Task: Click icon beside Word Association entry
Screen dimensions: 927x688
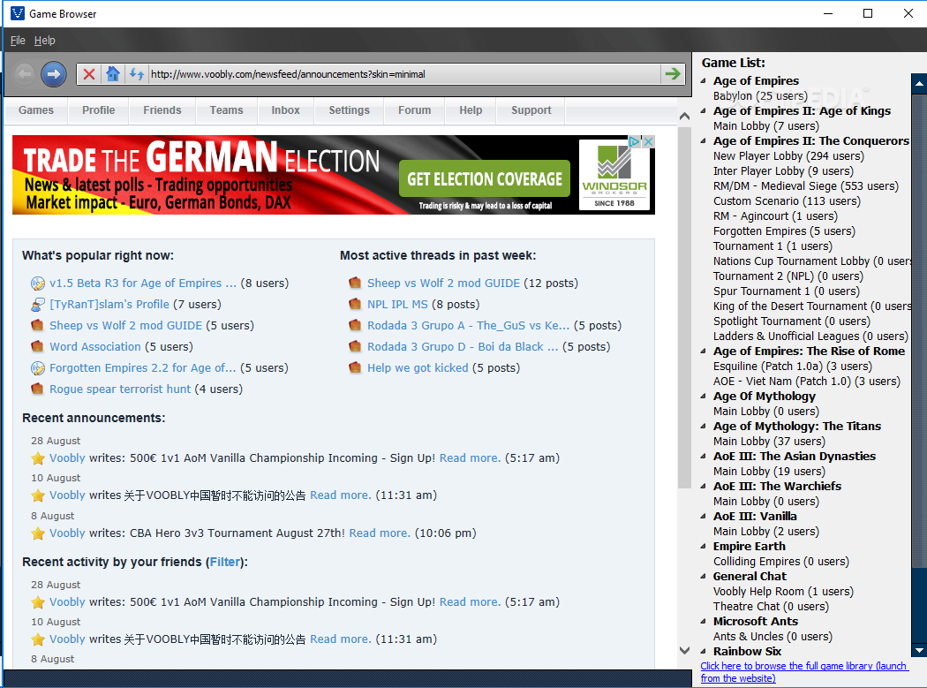Action: (37, 347)
